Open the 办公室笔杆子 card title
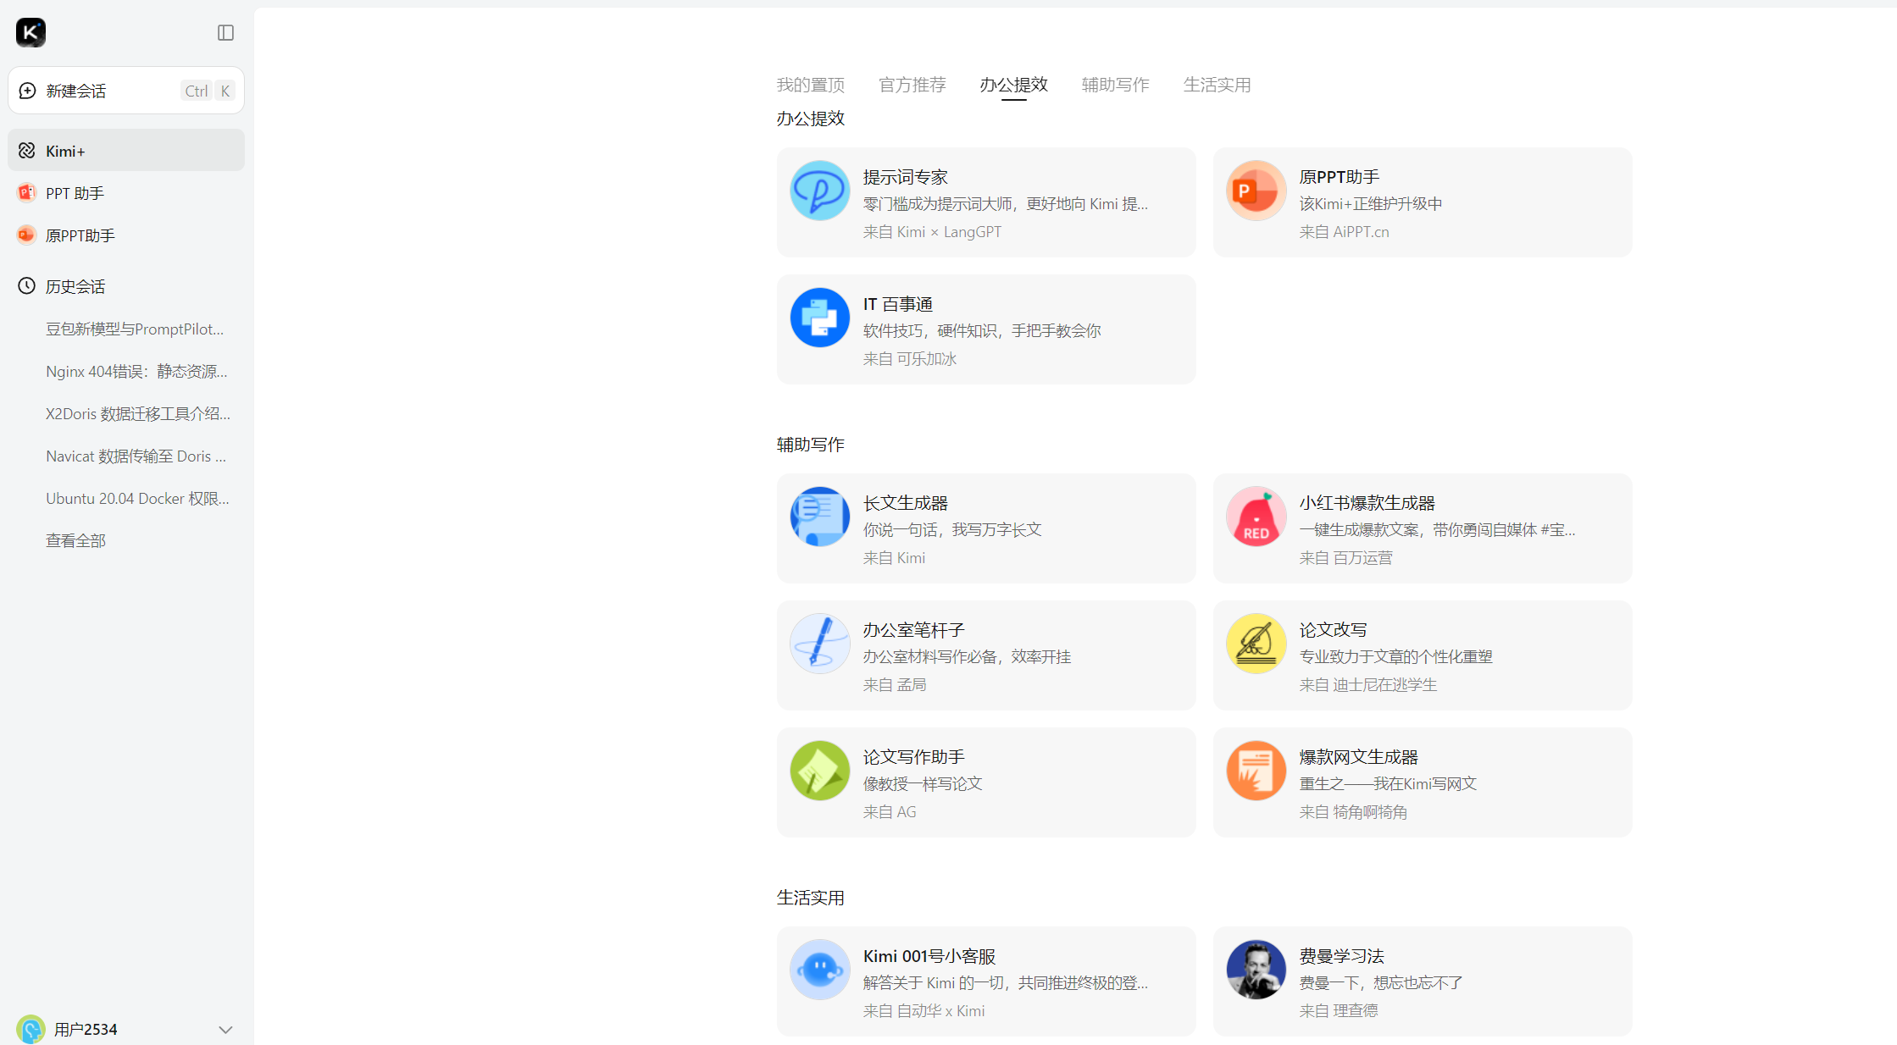Screen dimensions: 1897x1045 (913, 630)
